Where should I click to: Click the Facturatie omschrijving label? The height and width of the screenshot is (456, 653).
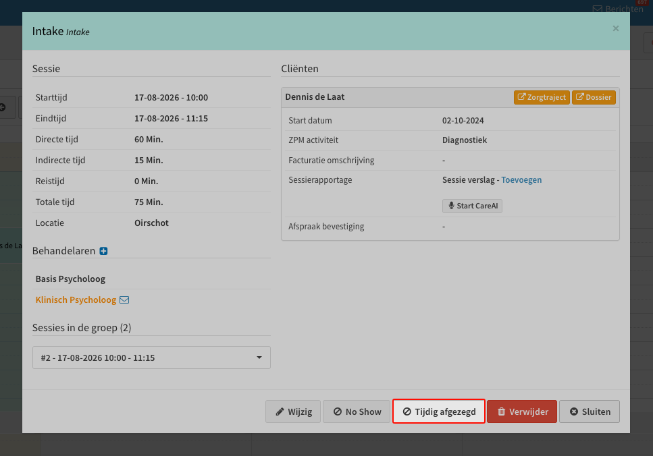[332, 160]
